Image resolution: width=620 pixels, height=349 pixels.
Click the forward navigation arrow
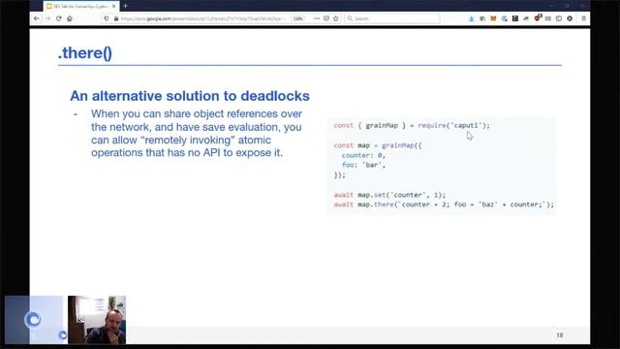[x=47, y=18]
